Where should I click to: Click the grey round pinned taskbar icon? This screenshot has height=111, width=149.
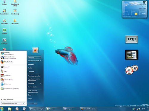click(x=24, y=109)
